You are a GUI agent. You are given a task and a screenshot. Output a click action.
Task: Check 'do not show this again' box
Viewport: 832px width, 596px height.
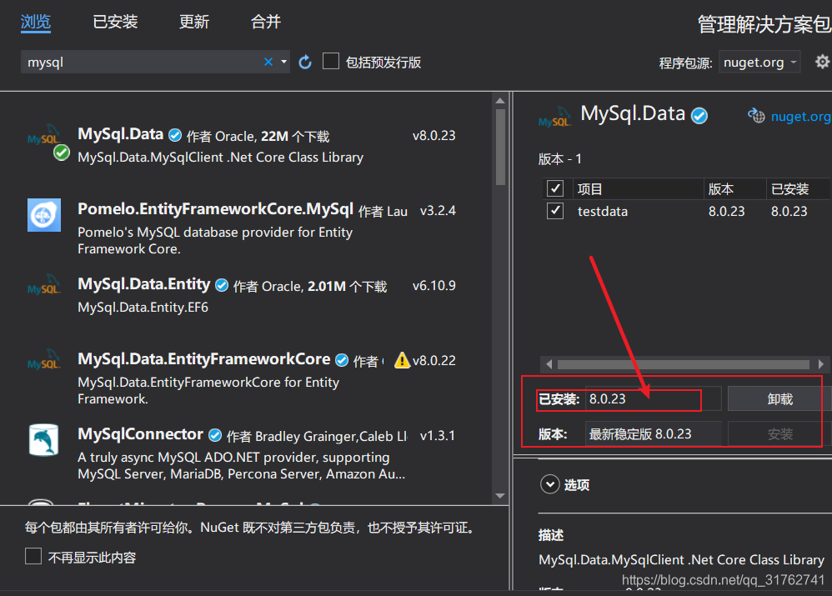[x=33, y=556]
